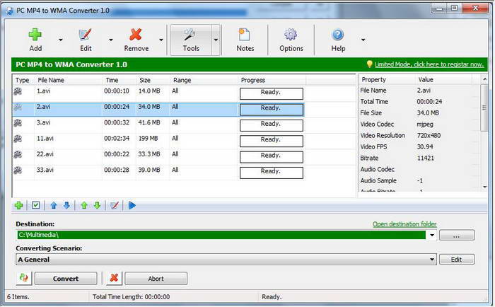This screenshot has width=495, height=307.
Task: Expand the Add button dropdown arrow
Action: (61, 40)
